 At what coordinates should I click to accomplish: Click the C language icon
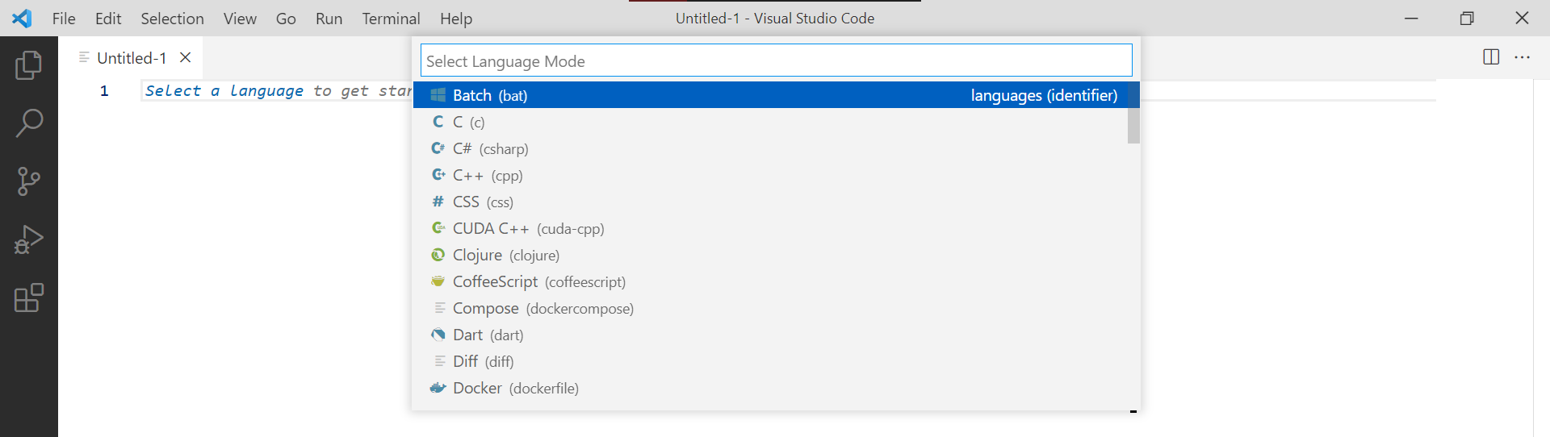coord(438,122)
